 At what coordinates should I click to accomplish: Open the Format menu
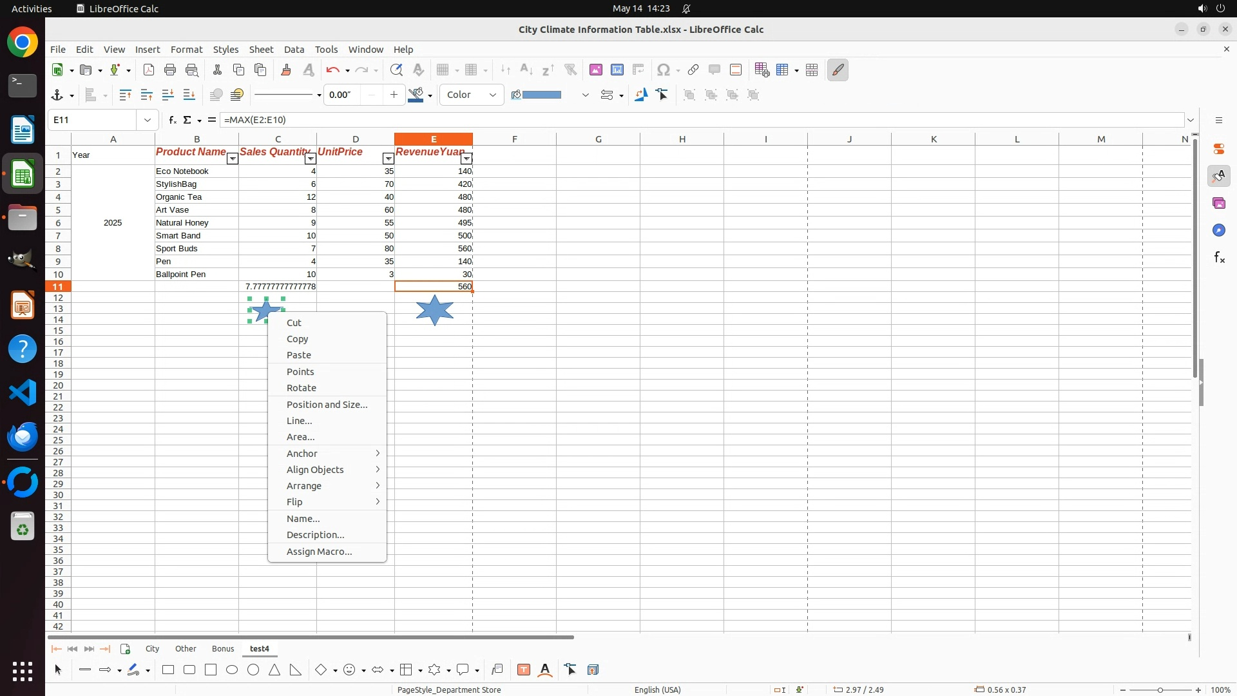pyautogui.click(x=186, y=50)
